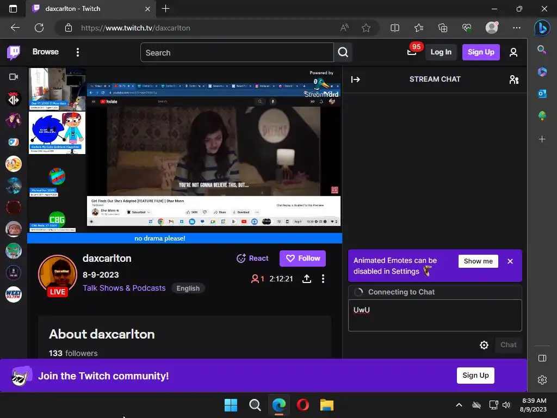Screen dimensions: 557x418
Task: Open Windows taskbar search
Action: tap(255, 405)
